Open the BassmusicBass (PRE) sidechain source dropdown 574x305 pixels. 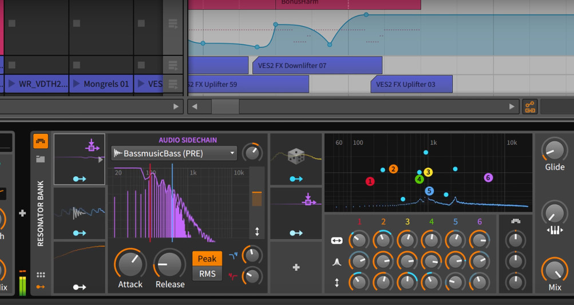pos(174,153)
